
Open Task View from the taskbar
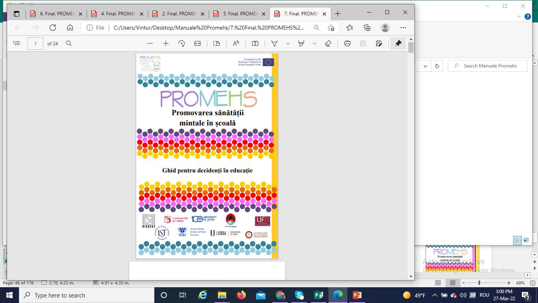point(183,295)
